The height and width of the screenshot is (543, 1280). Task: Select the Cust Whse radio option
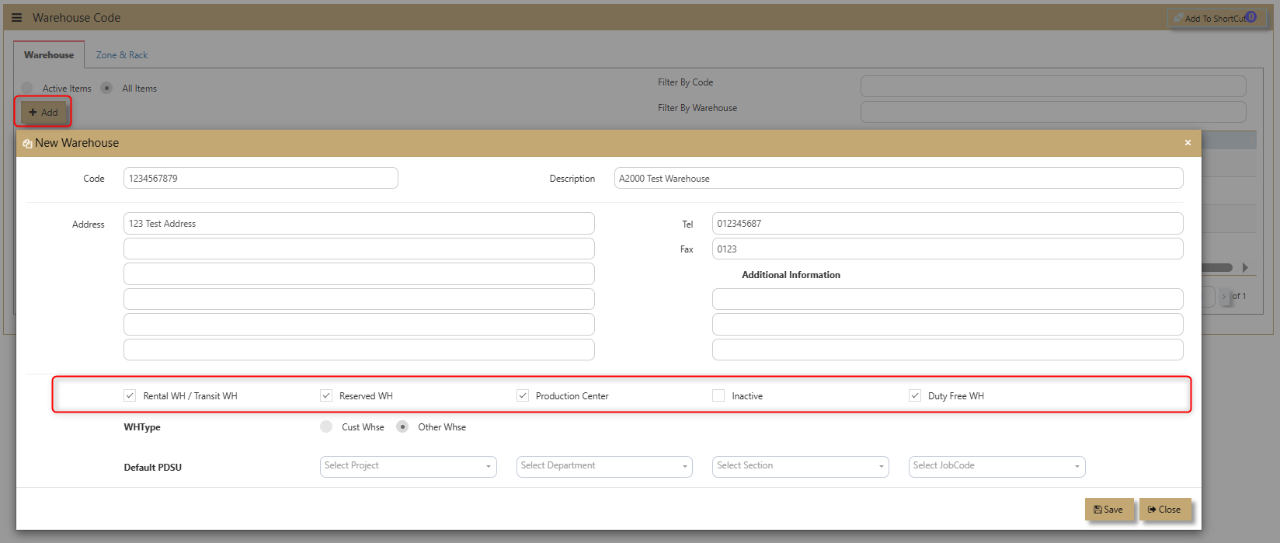tap(326, 426)
